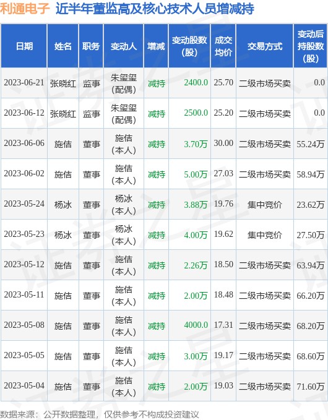Click average price 19.62
The width and height of the screenshot is (328, 420).
[223, 234]
